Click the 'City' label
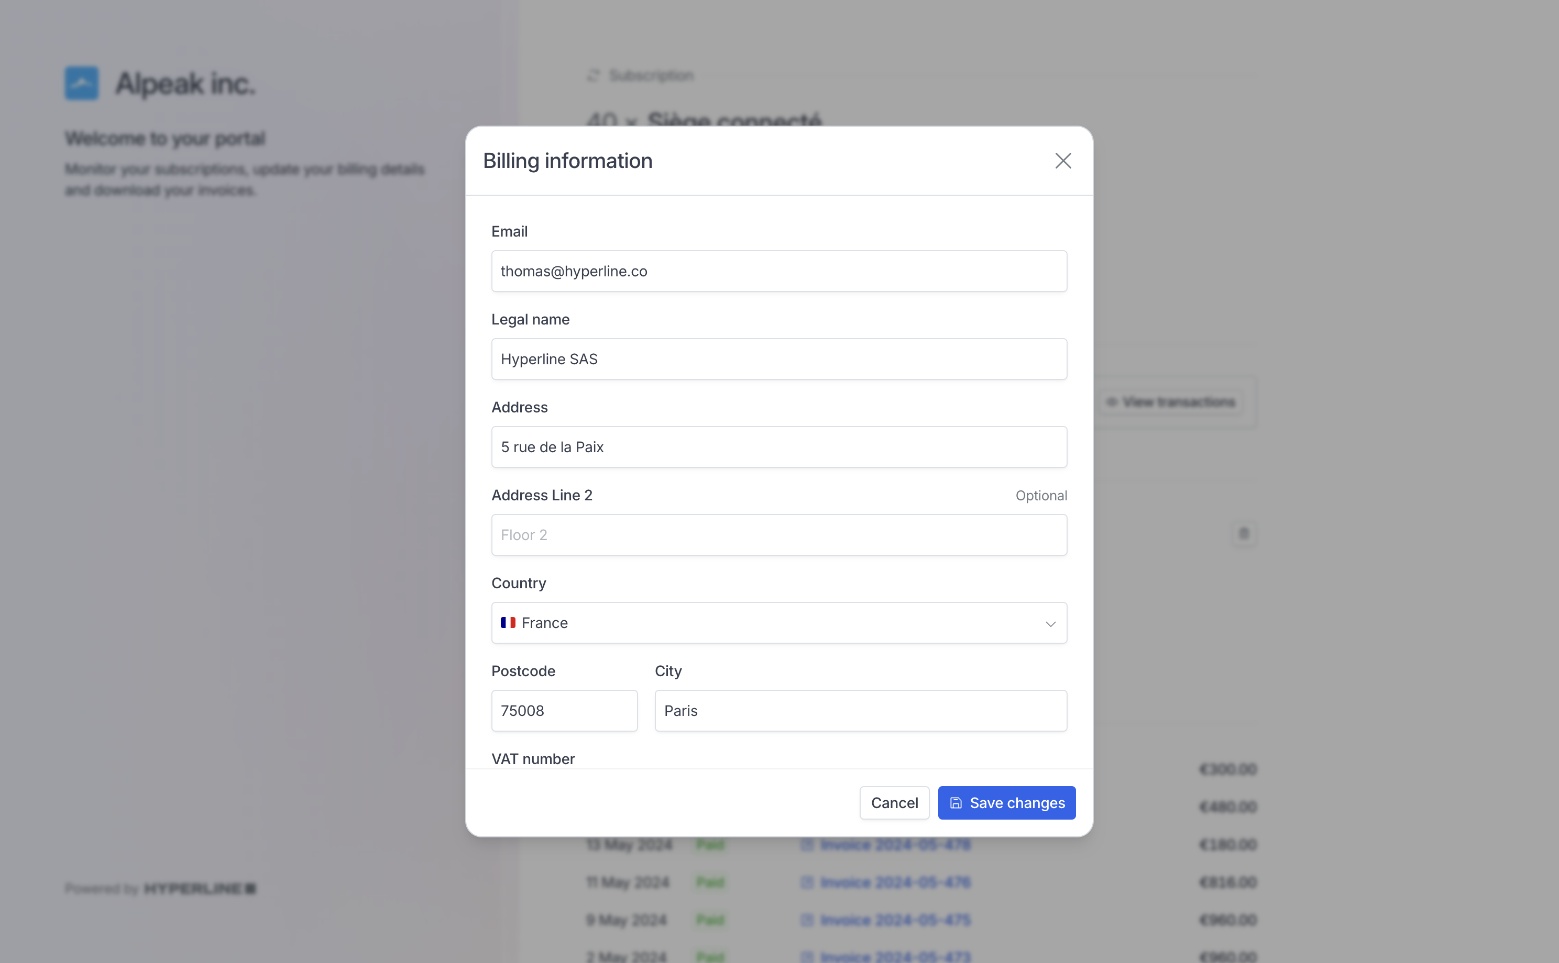The width and height of the screenshot is (1559, 963). click(x=668, y=671)
